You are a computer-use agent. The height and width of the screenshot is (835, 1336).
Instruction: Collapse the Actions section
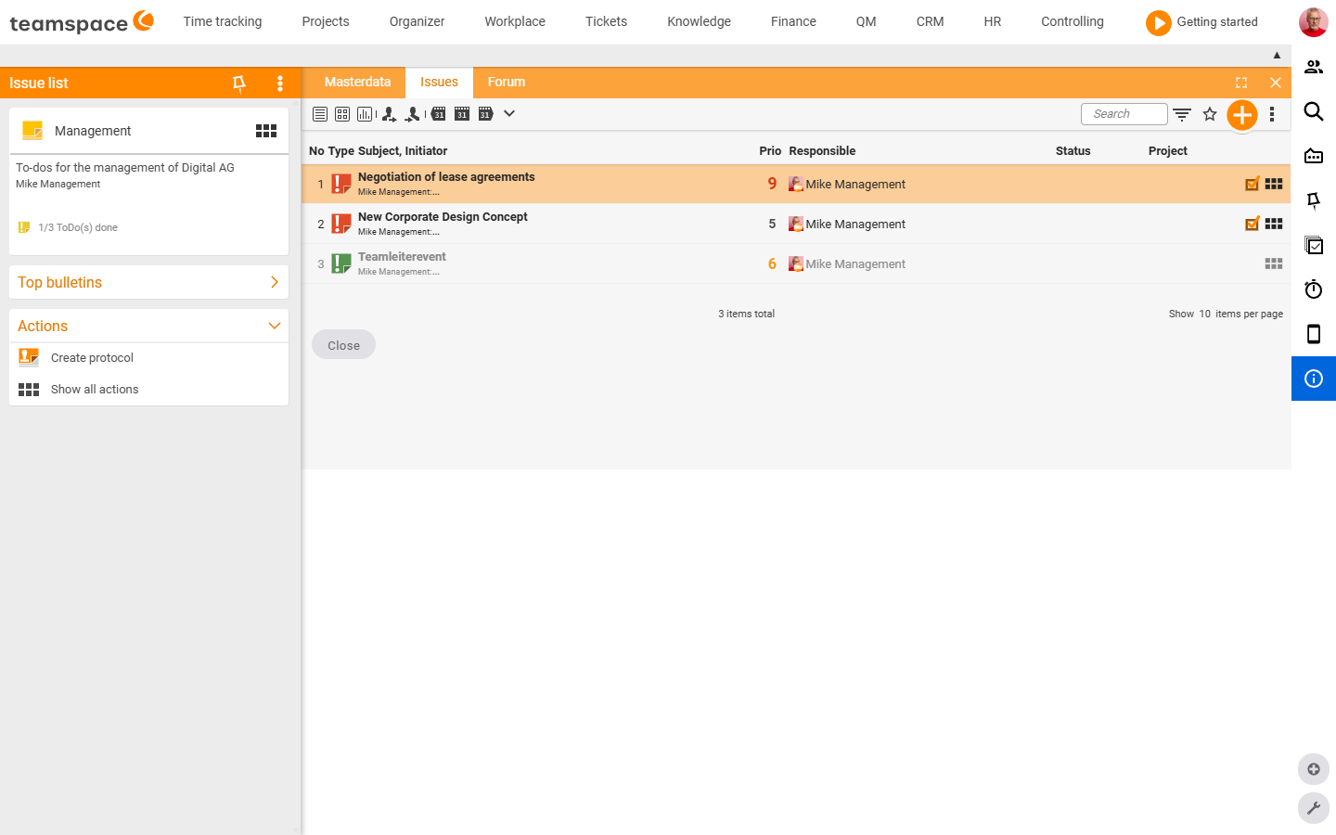tap(148, 326)
